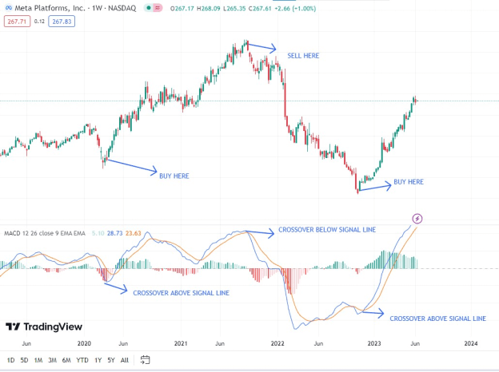The image size is (499, 372).
Task: Click the open price O267.17 value
Action: pyautogui.click(x=182, y=9)
